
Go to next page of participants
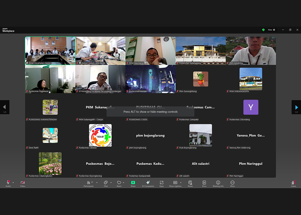click(x=296, y=107)
